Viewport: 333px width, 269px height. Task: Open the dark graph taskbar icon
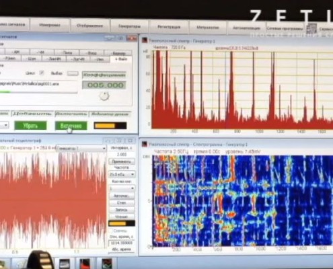pos(107,264)
